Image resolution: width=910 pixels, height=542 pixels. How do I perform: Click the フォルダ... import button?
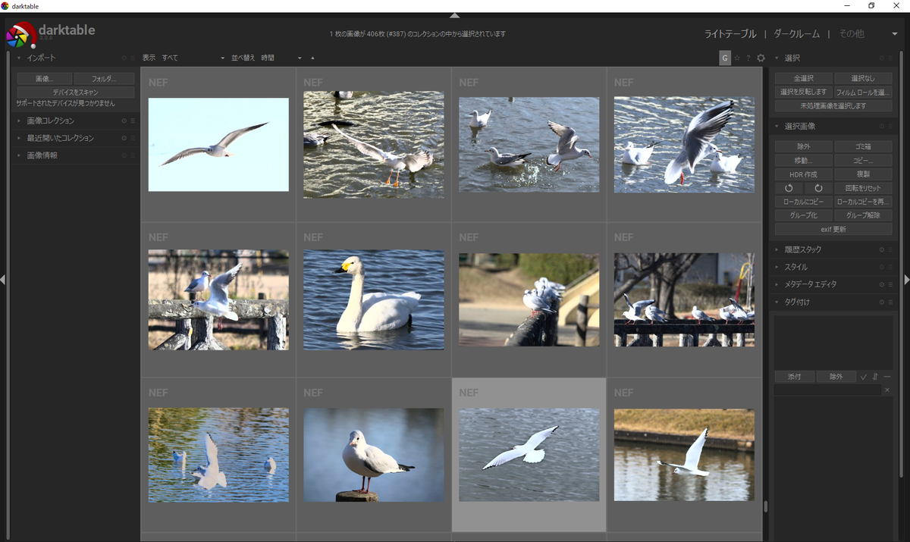[105, 79]
